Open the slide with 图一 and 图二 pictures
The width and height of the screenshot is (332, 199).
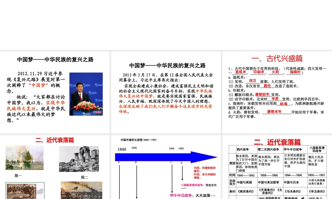coord(55,167)
